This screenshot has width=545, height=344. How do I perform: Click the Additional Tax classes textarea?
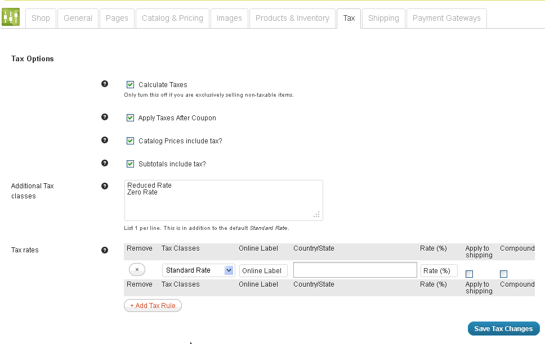[x=224, y=201]
